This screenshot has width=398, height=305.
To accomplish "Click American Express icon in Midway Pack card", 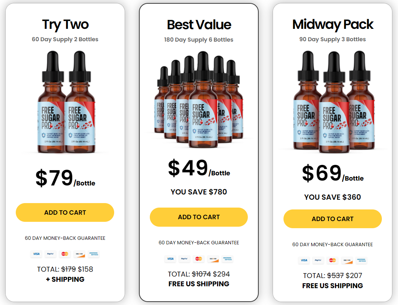I will pos(361,260).
